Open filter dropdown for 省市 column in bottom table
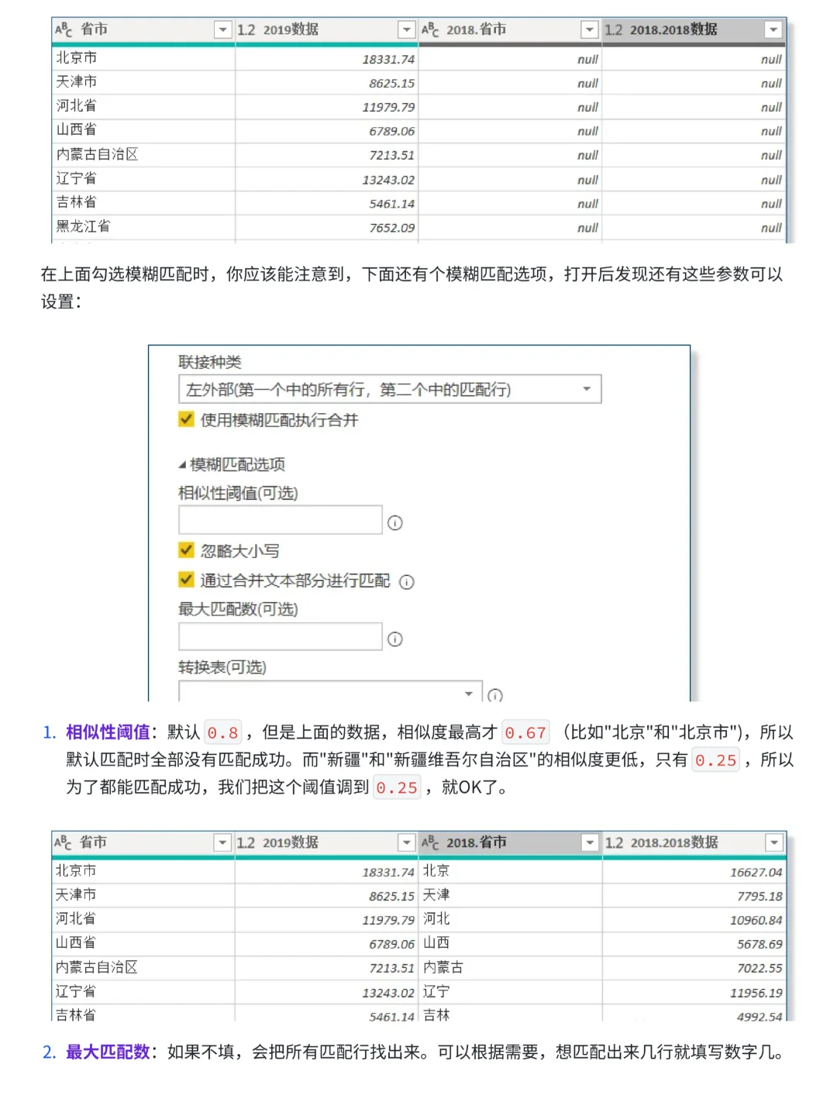This screenshot has width=837, height=1116. click(x=222, y=843)
